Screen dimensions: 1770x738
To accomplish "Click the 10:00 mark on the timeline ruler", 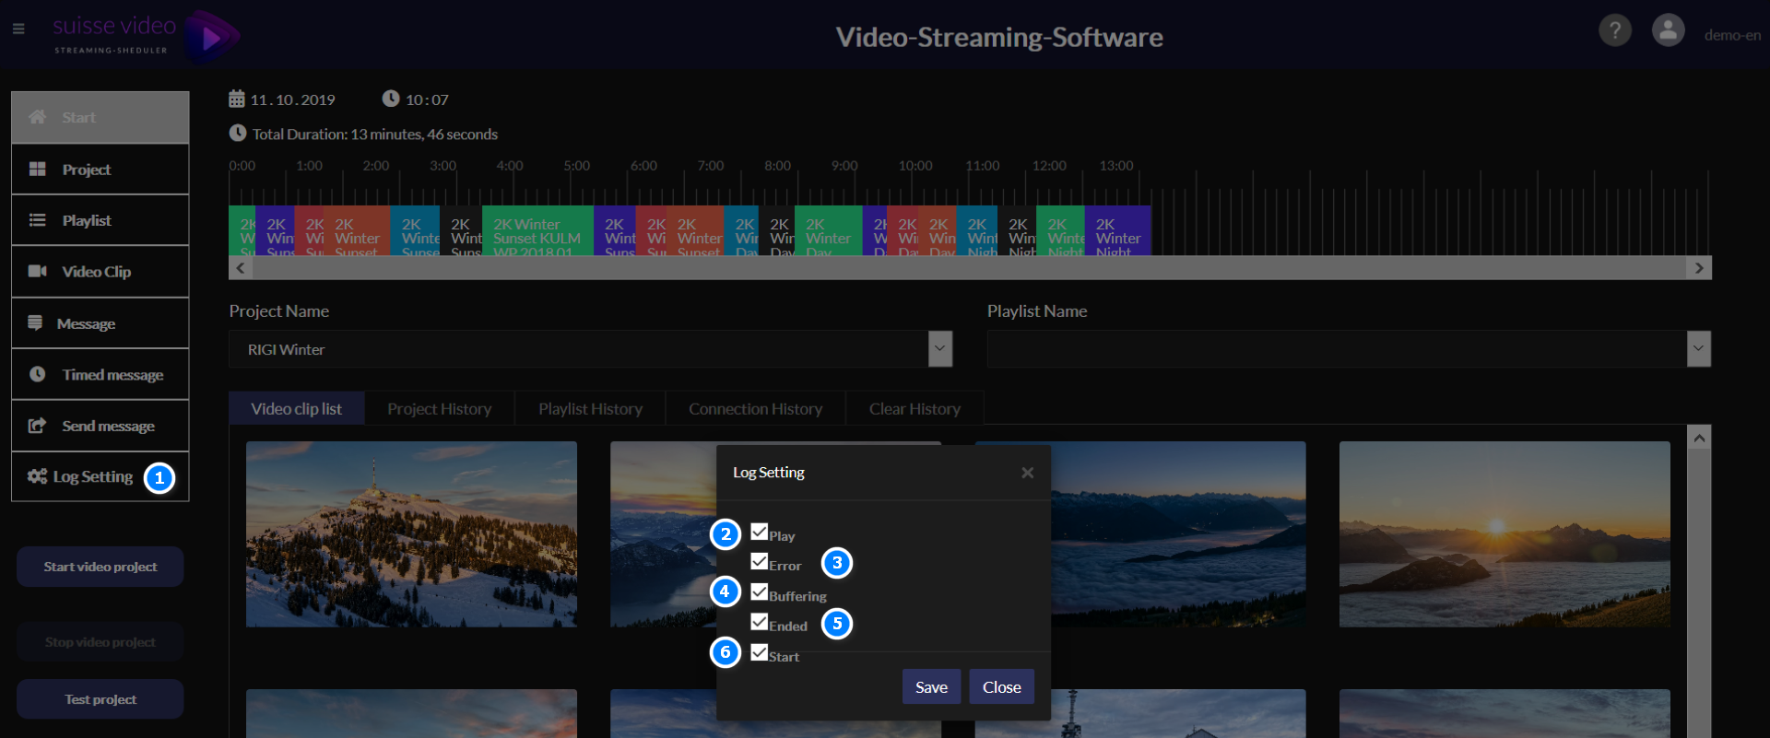I will click(x=915, y=166).
